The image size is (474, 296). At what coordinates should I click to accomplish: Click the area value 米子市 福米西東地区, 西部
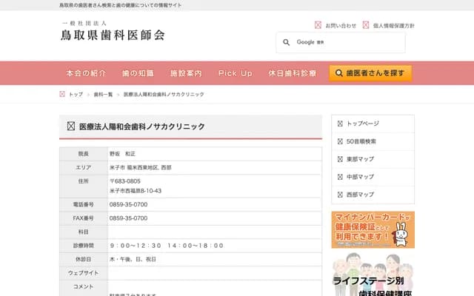pos(140,168)
